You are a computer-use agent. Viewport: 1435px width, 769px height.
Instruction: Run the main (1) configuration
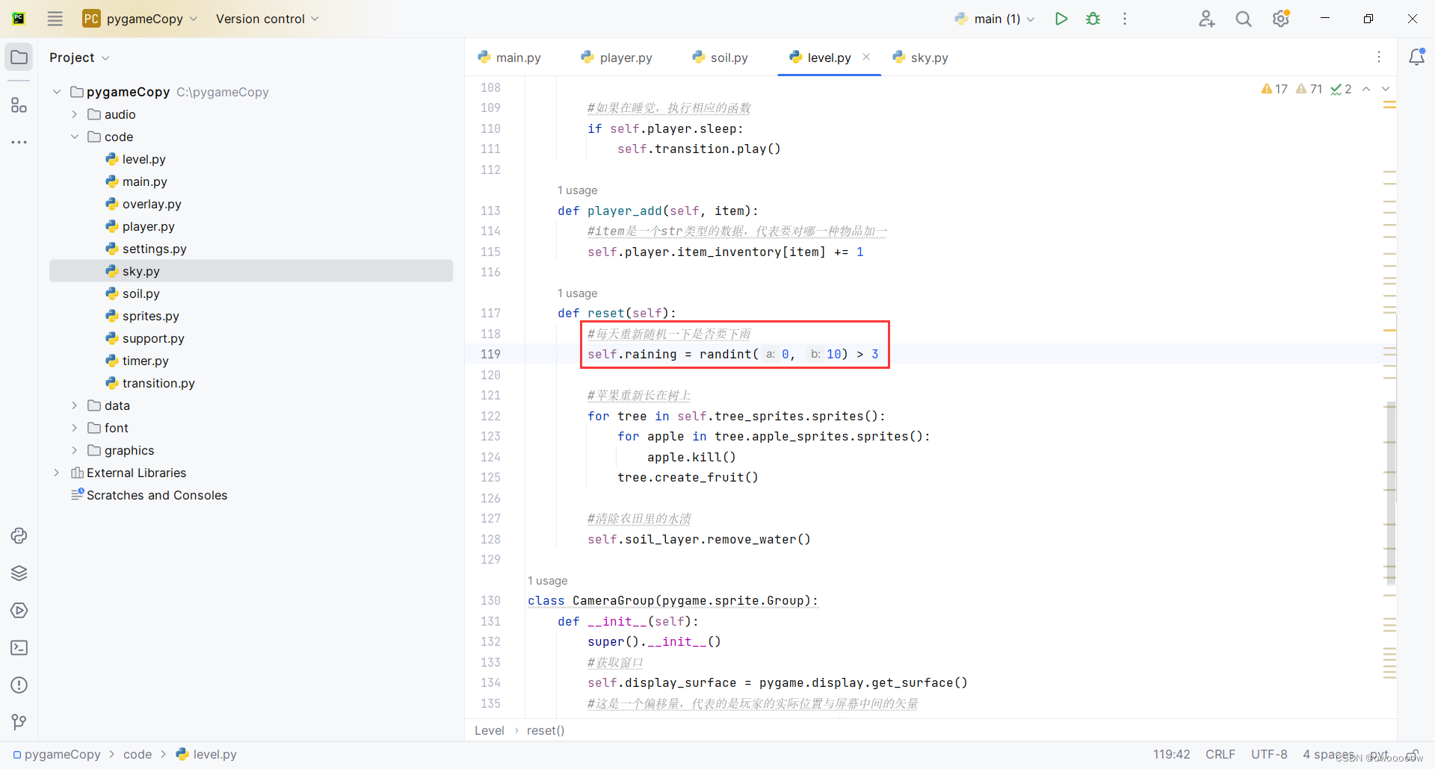[1061, 19]
